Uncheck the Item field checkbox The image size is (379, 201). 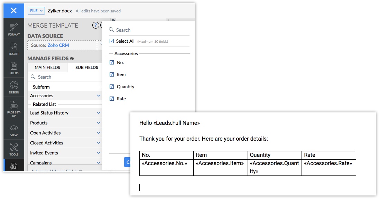112,74
